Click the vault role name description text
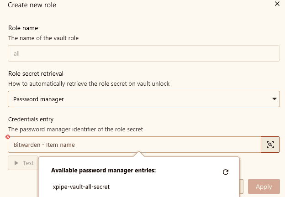 (x=43, y=38)
